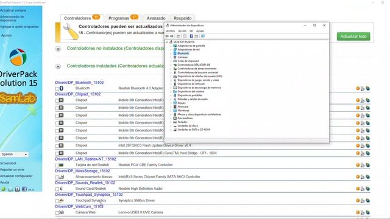This screenshot has width=390, height=219.
Task: Open Ver menu in Device Manager
Action: pos(191,31)
